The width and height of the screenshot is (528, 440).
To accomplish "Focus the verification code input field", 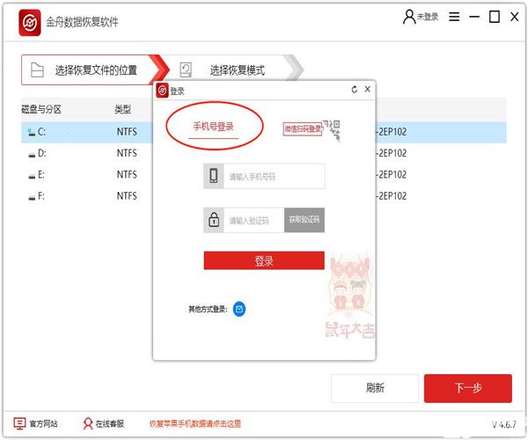I will tap(254, 220).
